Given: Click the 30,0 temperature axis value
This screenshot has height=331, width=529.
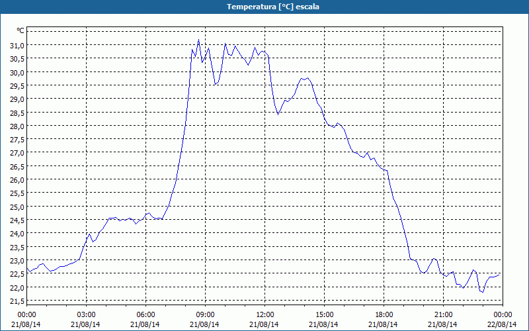Looking at the screenshot, I should 18,72.
